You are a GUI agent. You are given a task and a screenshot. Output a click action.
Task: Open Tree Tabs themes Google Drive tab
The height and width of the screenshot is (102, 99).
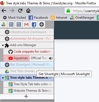point(27,71)
